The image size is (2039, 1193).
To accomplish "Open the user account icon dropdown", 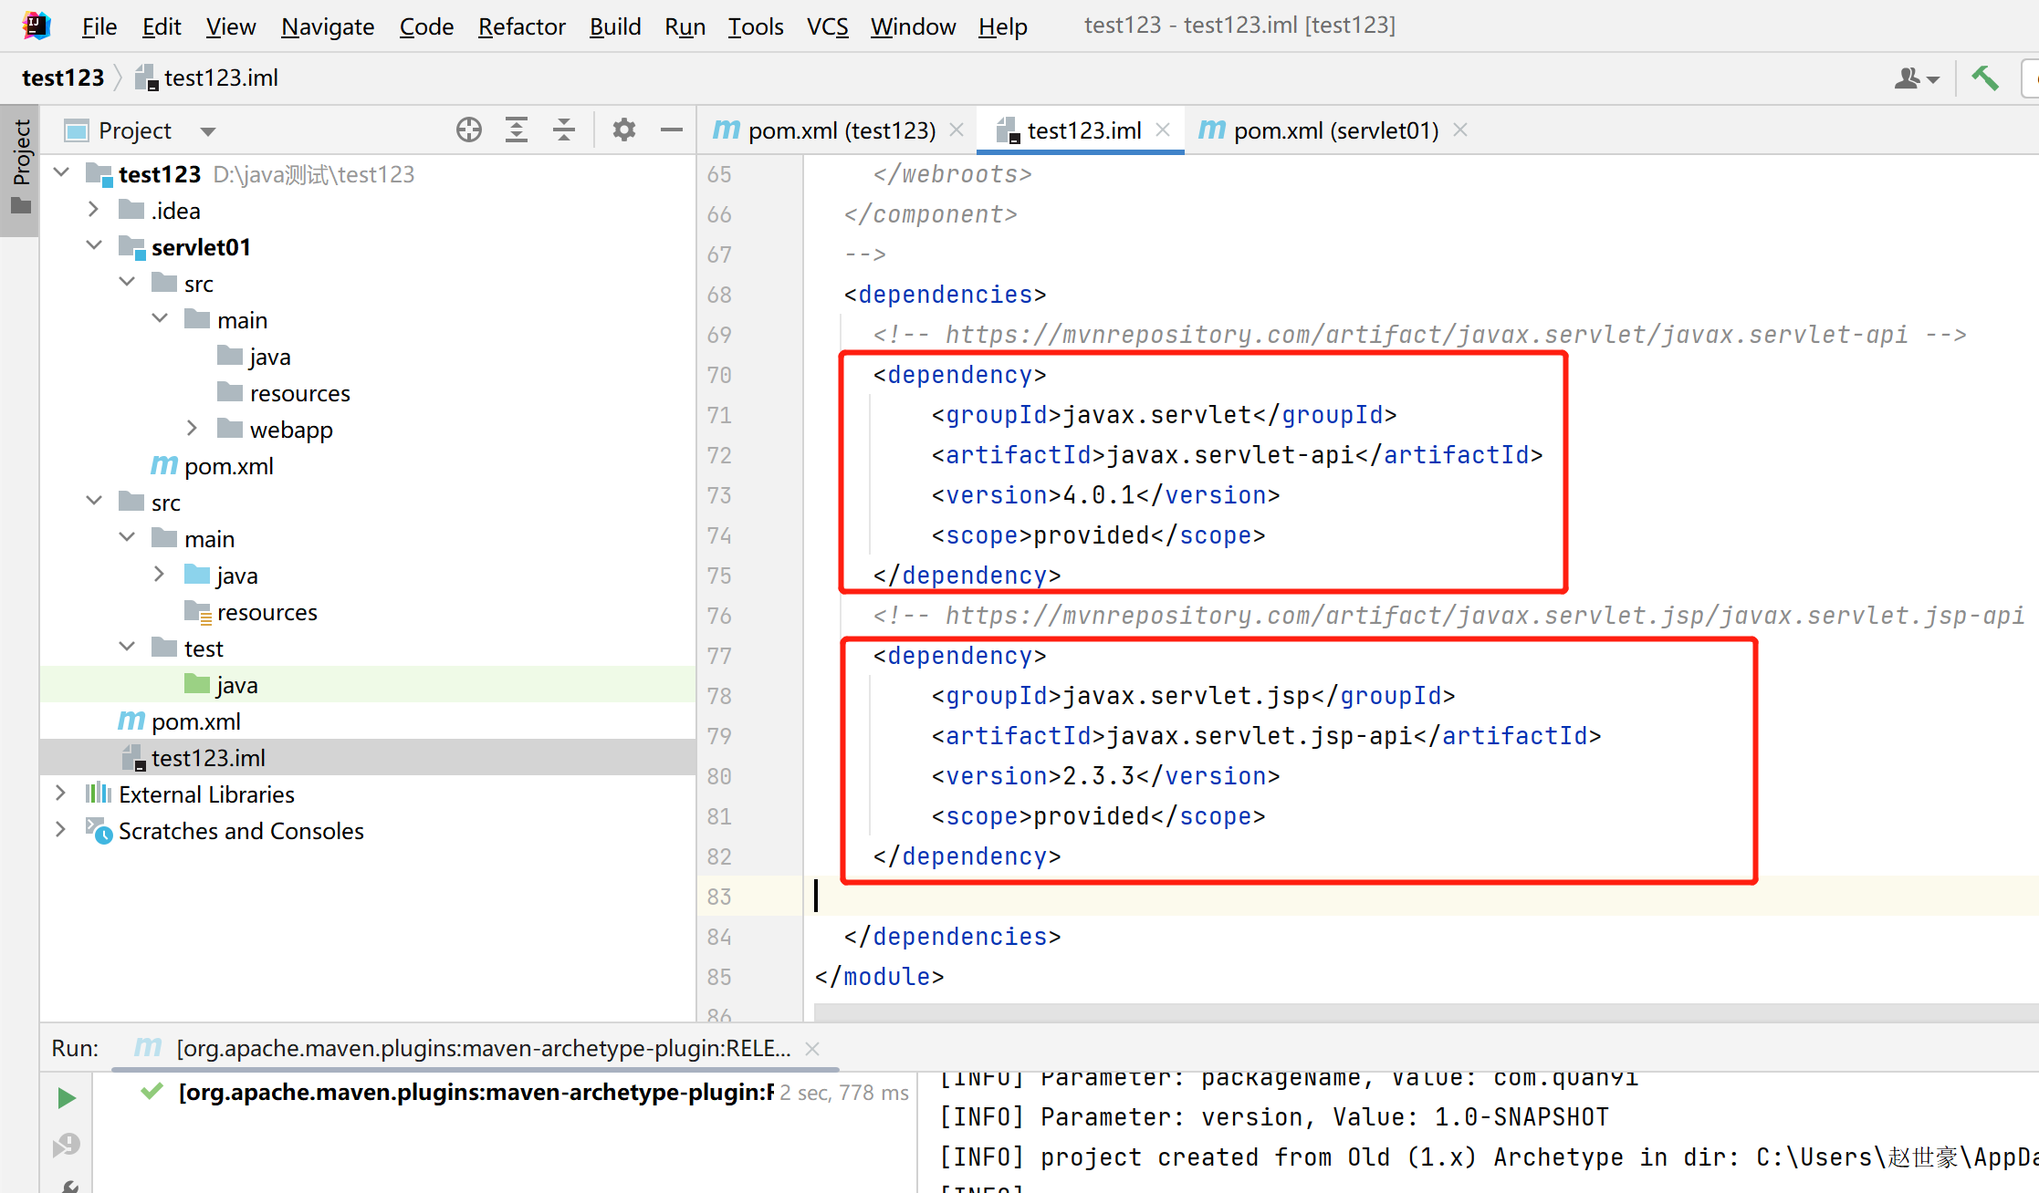I will [1917, 78].
